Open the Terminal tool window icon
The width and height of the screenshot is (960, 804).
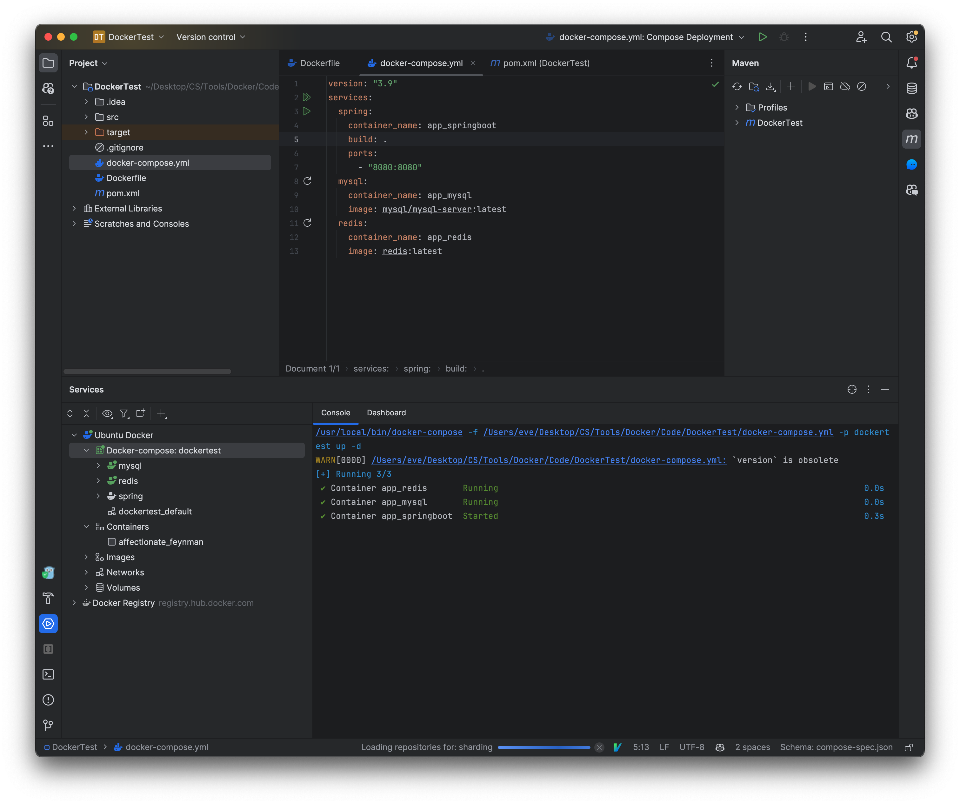pyautogui.click(x=48, y=674)
